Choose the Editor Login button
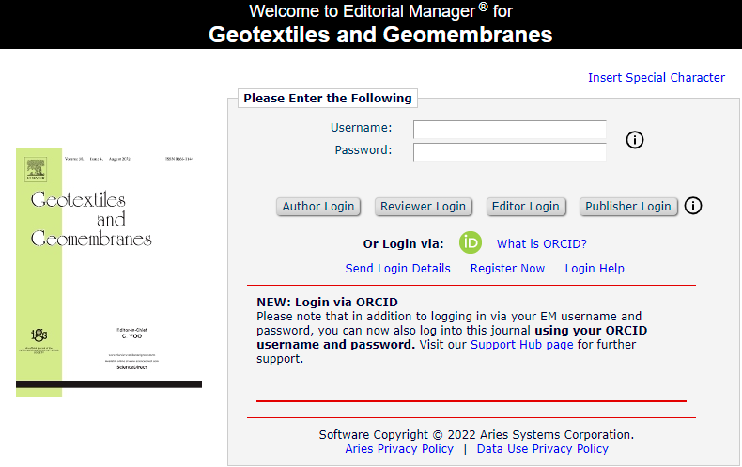The width and height of the screenshot is (742, 467). 525,207
